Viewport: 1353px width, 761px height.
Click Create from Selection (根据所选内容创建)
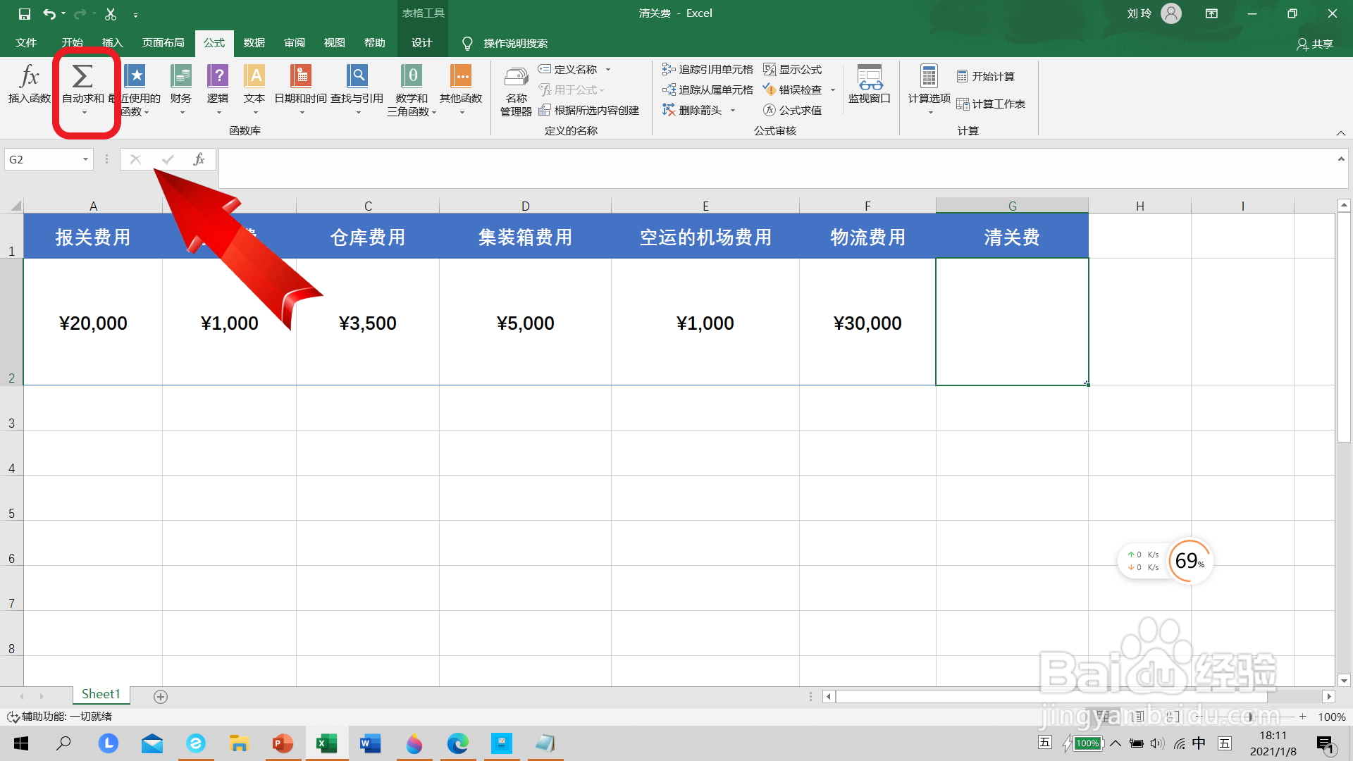589,110
